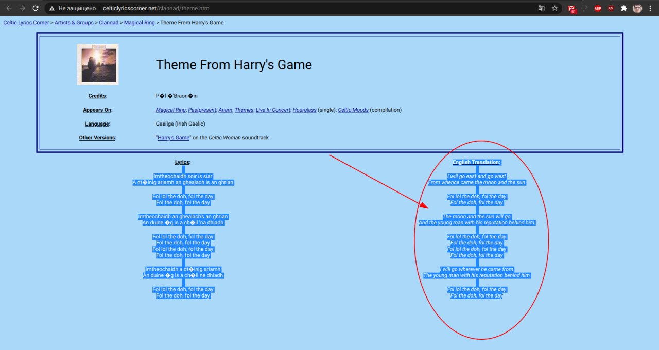The width and height of the screenshot is (659, 350).
Task: Click the Appears On label
Action: tap(97, 110)
